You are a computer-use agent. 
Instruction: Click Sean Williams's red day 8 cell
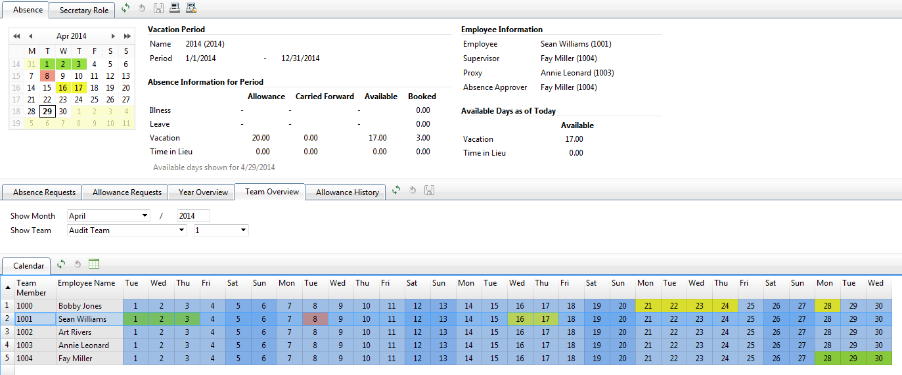[315, 319]
